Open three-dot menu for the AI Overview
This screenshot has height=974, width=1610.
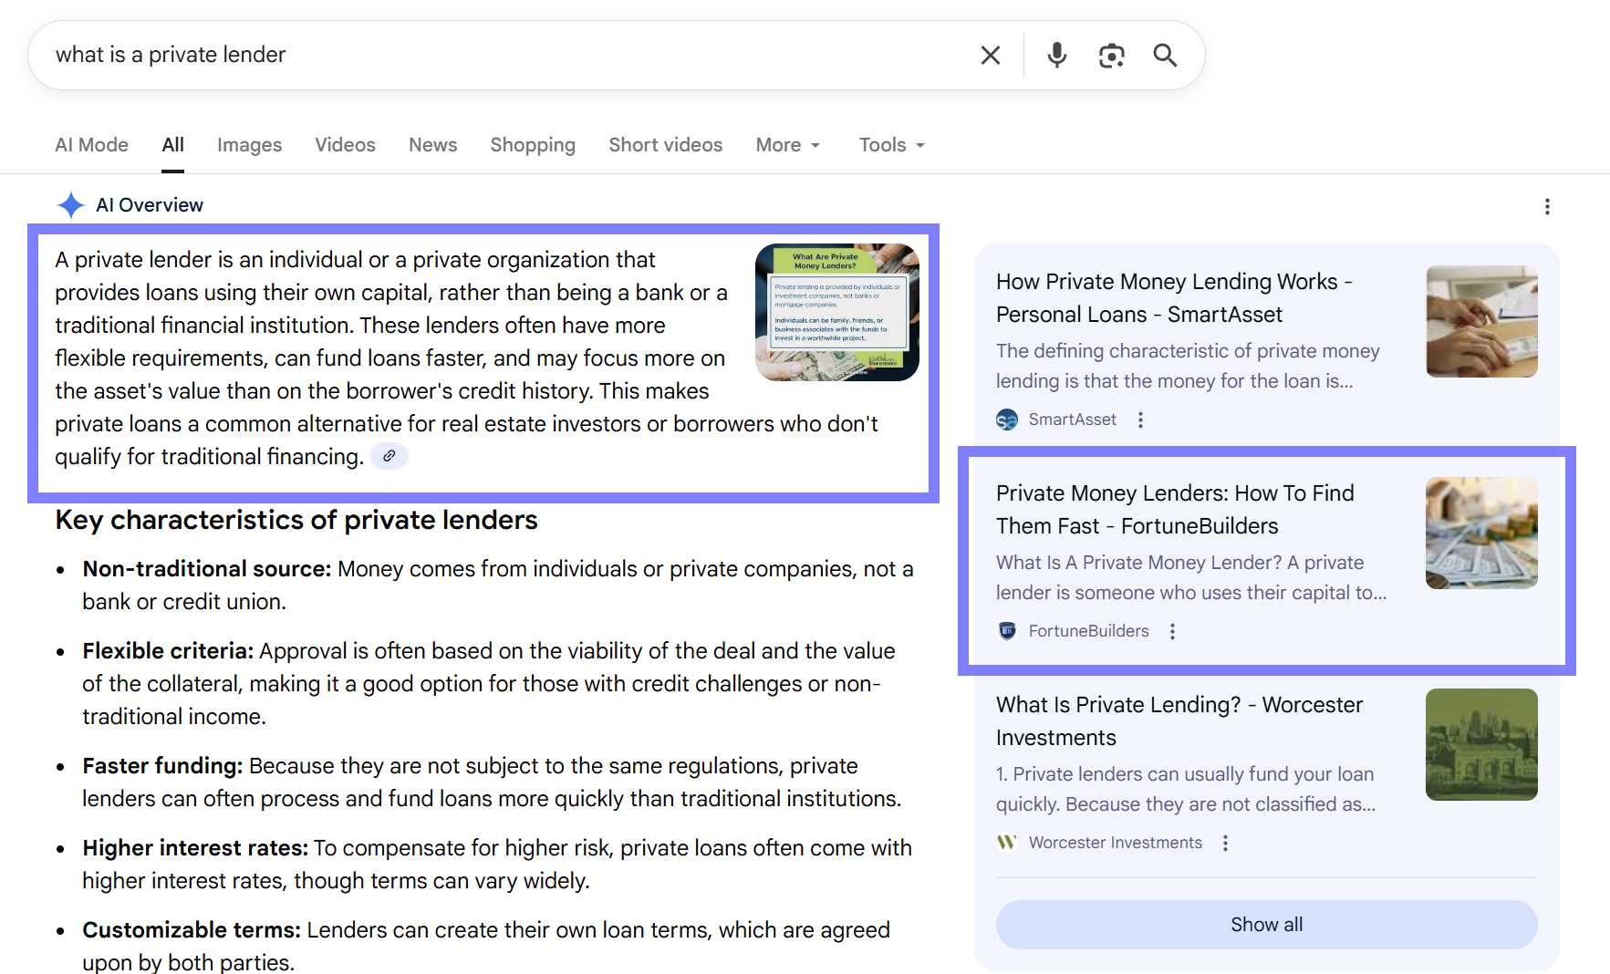(x=1547, y=207)
